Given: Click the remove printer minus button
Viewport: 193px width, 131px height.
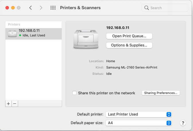Looking at the screenshot, I should click(x=15, y=103).
